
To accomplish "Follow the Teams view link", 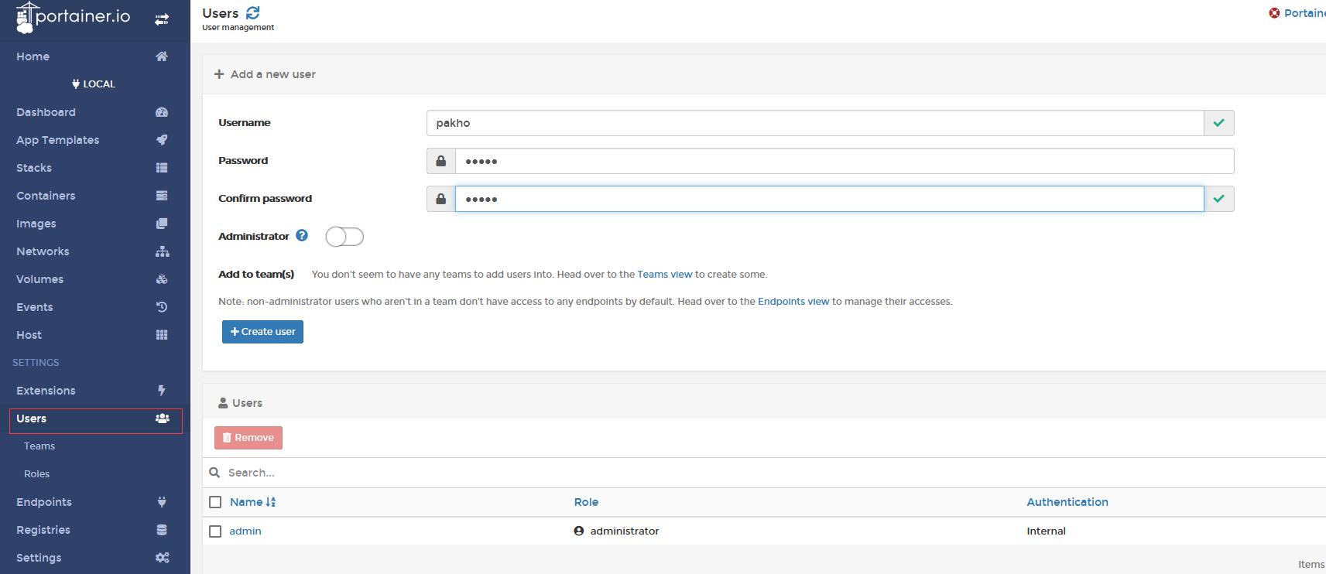I will 665,274.
